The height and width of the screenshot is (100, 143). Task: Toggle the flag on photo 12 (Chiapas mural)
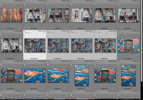click(x=118, y=35)
